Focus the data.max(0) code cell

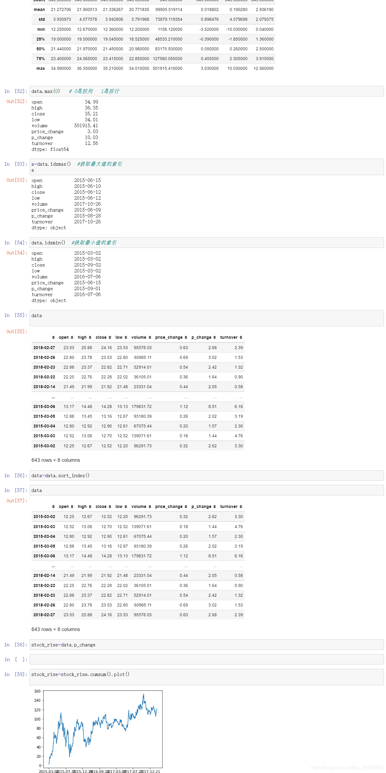click(x=206, y=91)
